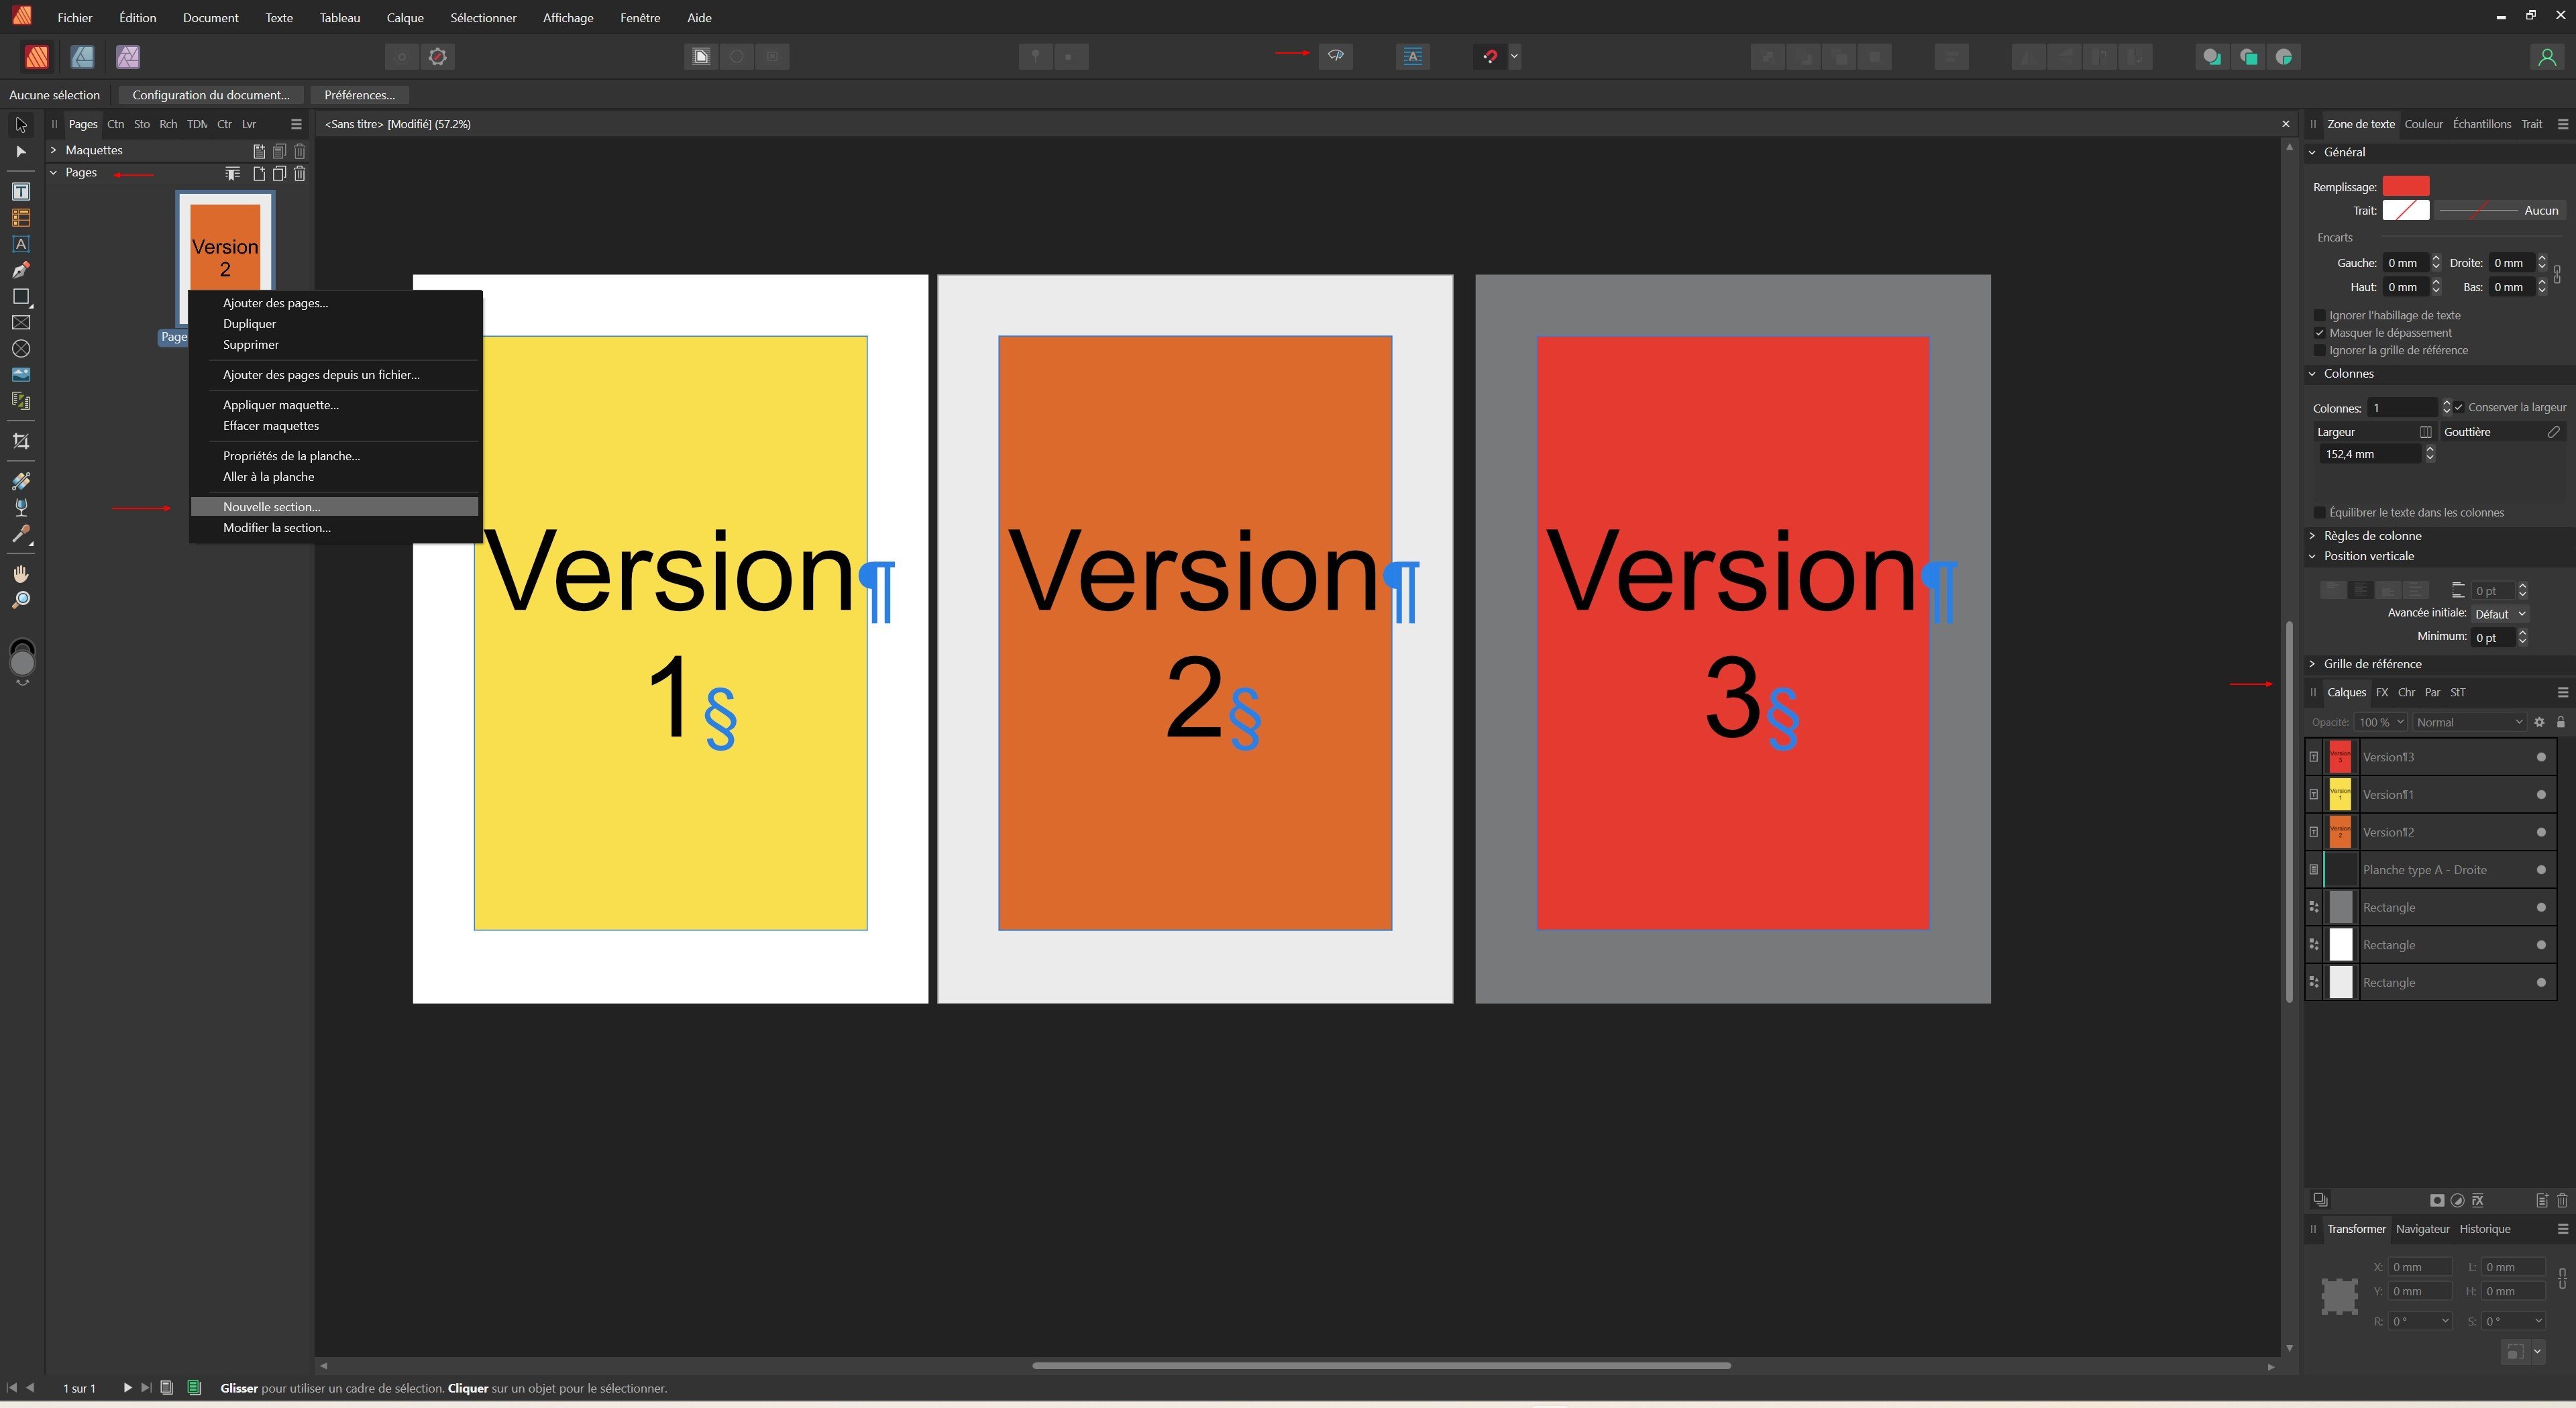This screenshot has width=2576, height=1408.
Task: Collapse the Colonnes section
Action: coord(2312,374)
